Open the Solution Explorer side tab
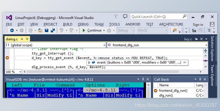This screenshot has height=111, width=220. click(x=212, y=49)
